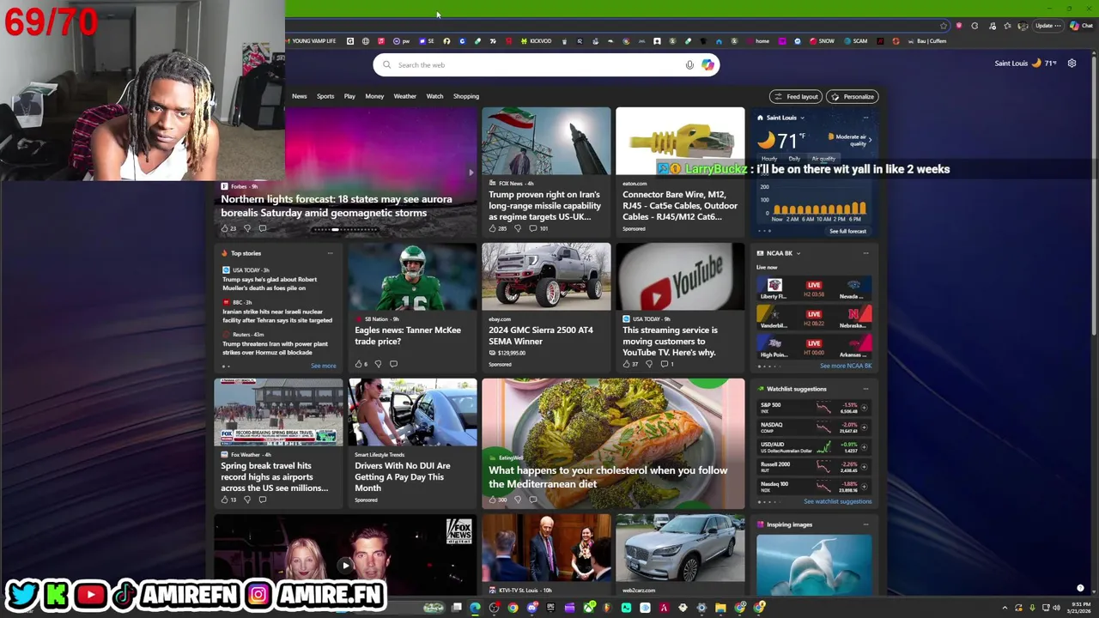Dislike the Eagles news Tanner McKee story
Image resolution: width=1099 pixels, height=618 pixels.
point(378,364)
